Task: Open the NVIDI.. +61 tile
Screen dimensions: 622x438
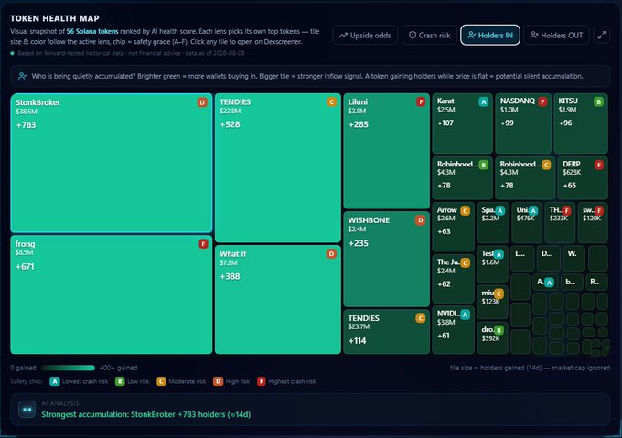Action: (454, 330)
